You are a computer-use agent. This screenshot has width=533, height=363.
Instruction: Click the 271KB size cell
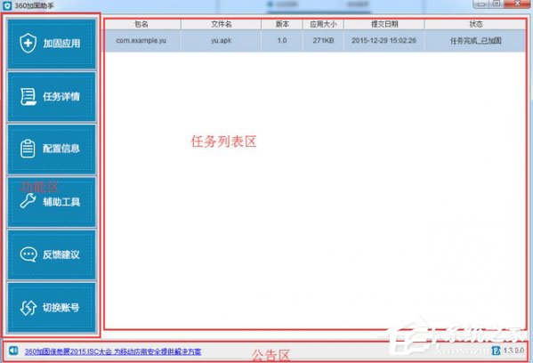(x=323, y=40)
